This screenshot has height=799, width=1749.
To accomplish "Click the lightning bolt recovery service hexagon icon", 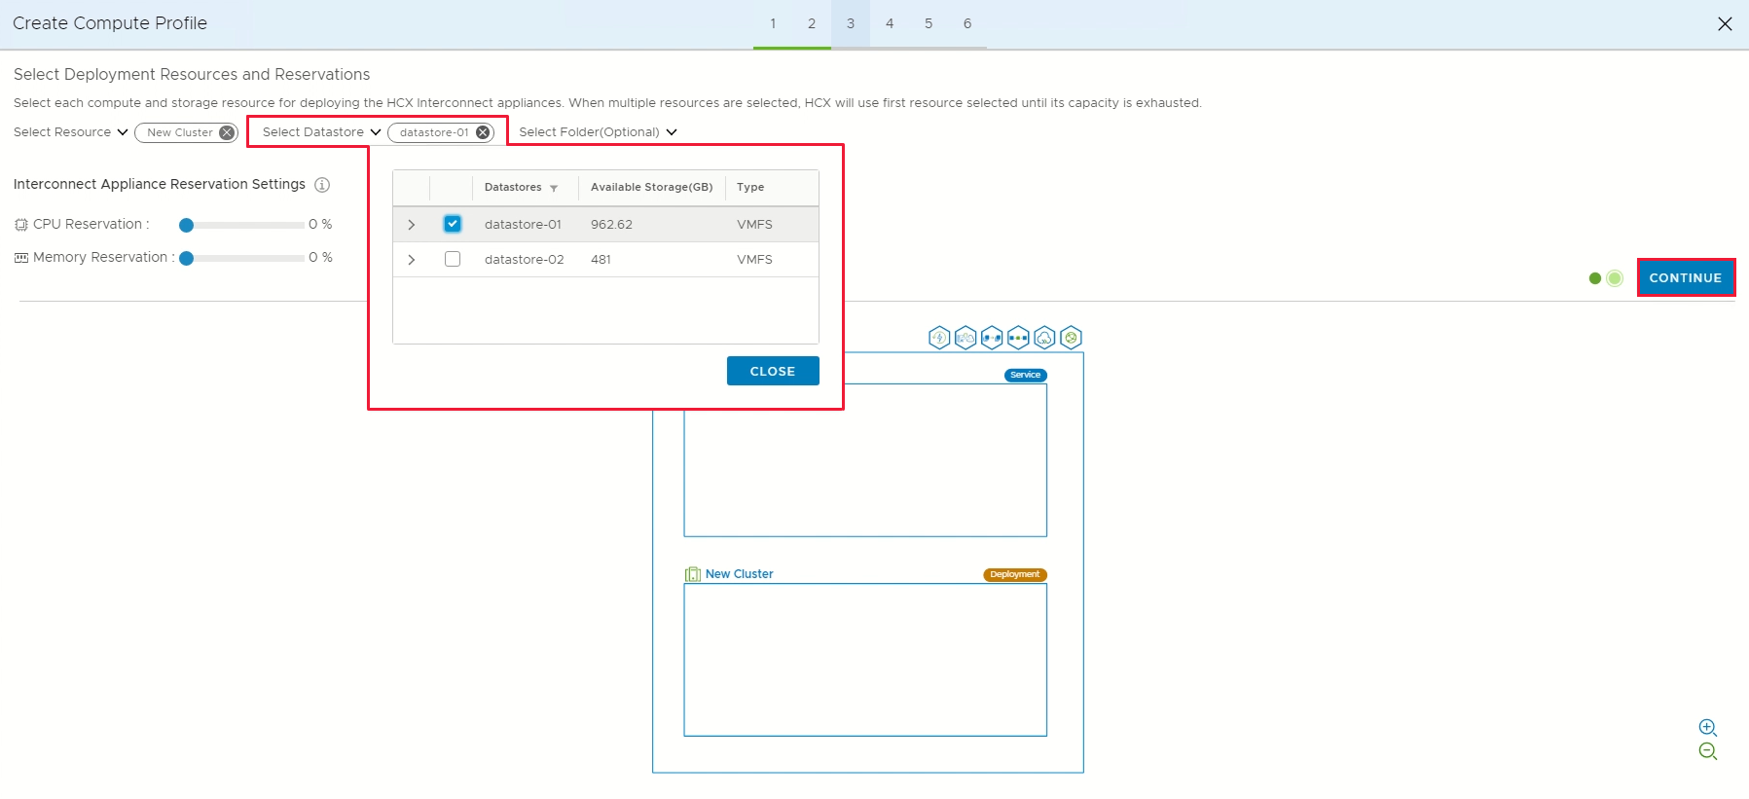I will coord(939,338).
